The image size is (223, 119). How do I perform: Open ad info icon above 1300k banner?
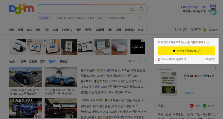142,40
